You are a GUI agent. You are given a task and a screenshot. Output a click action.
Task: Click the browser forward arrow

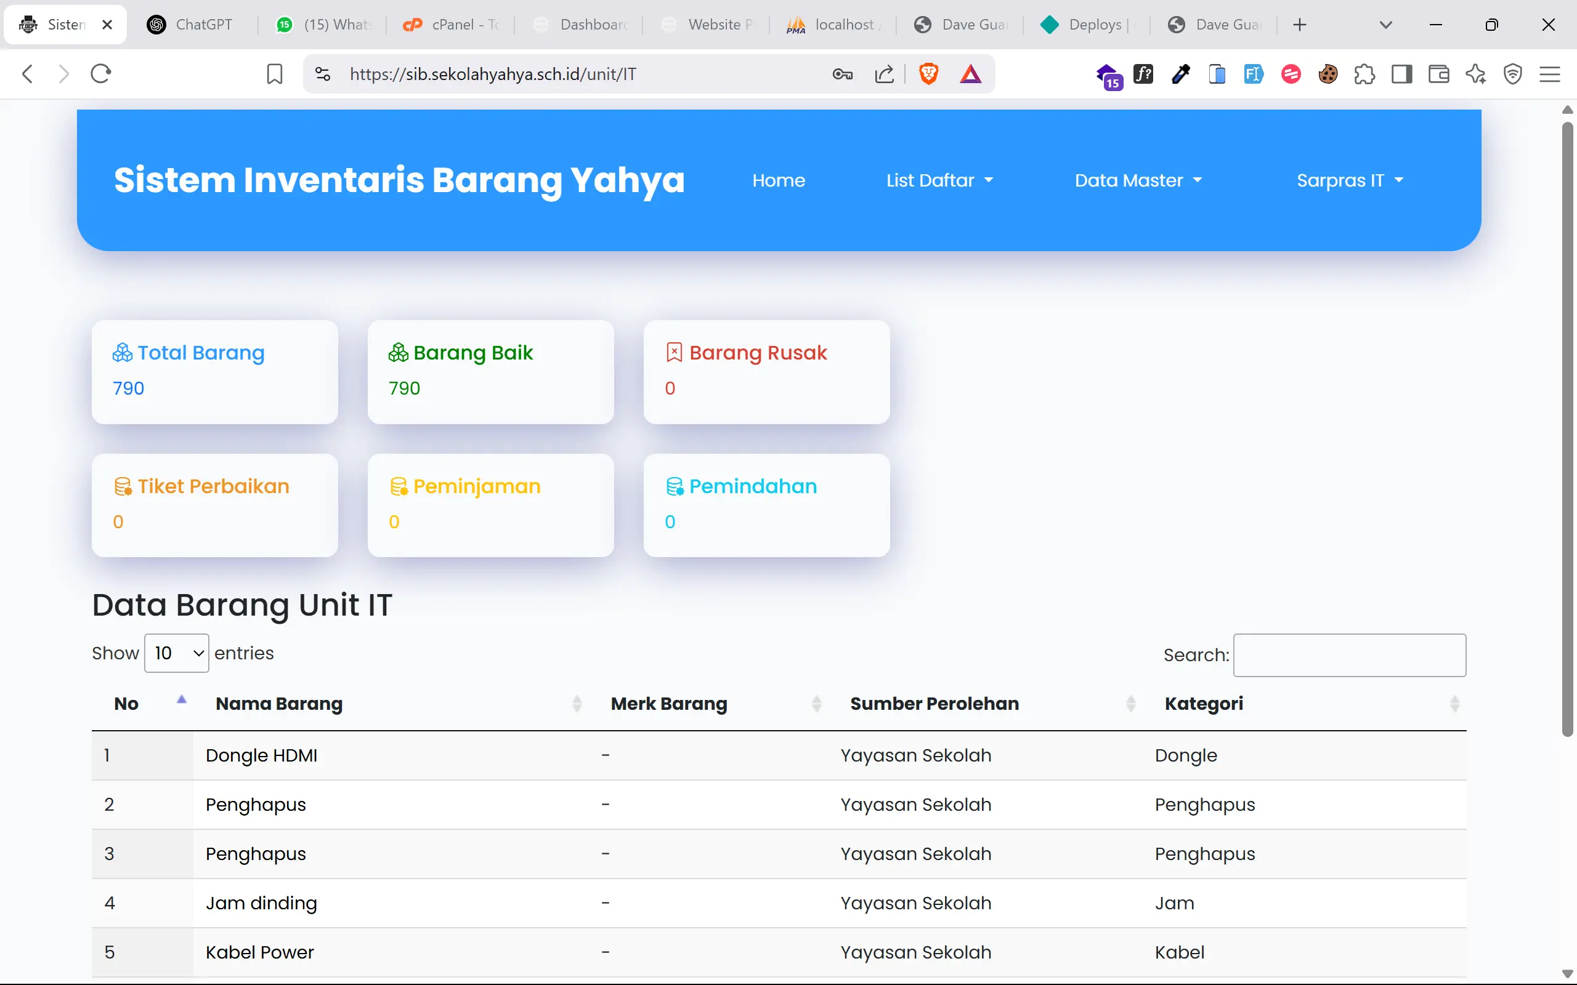pos(63,74)
